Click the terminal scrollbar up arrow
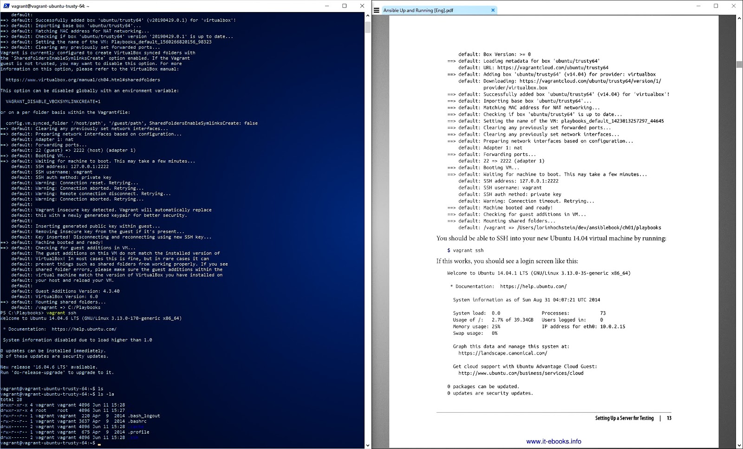Image resolution: width=743 pixels, height=449 pixels. (368, 16)
